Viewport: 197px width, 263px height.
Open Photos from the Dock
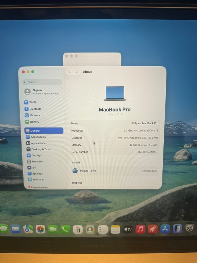pos(41,229)
